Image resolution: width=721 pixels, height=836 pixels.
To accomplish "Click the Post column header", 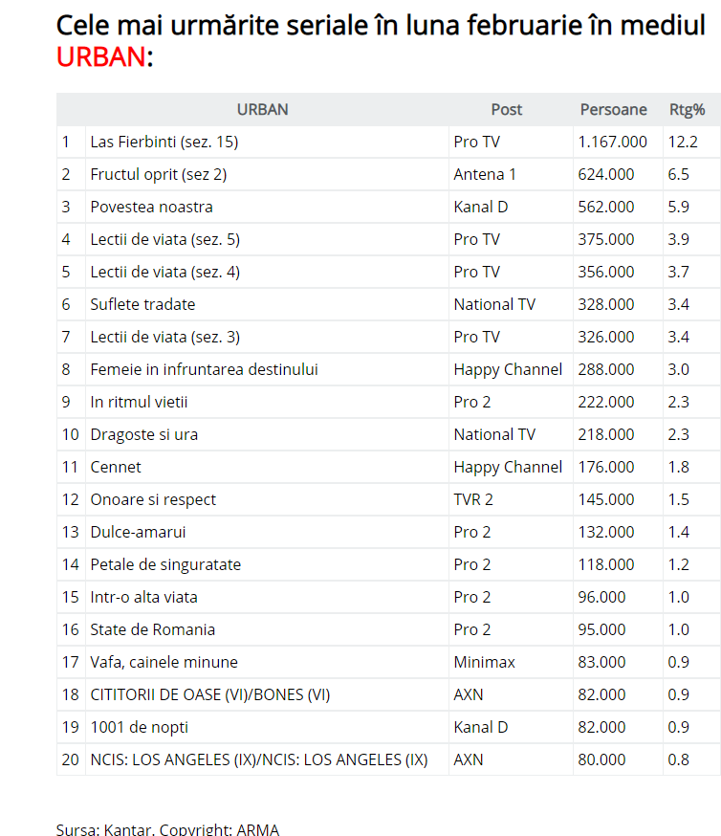I will [506, 109].
